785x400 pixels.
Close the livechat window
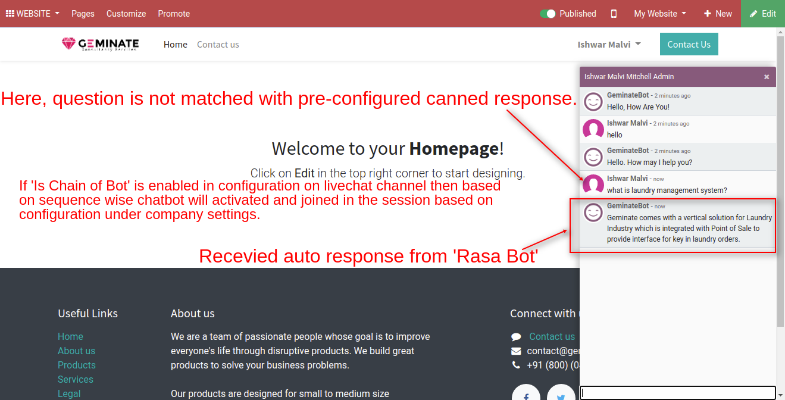pos(767,77)
